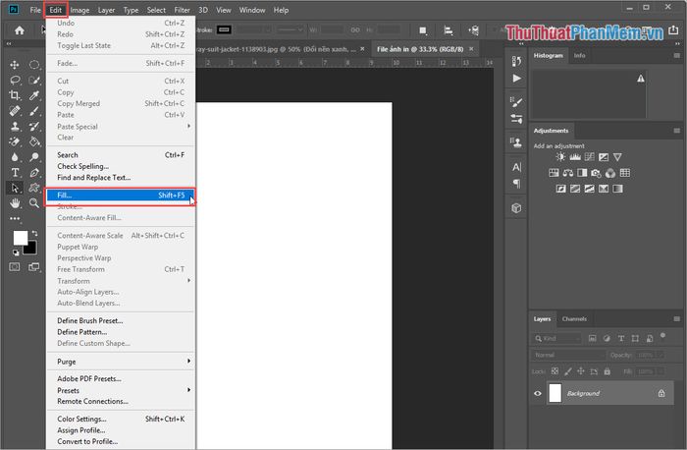The image size is (687, 450).
Task: Open the Layers panel menu
Action: tap(677, 319)
